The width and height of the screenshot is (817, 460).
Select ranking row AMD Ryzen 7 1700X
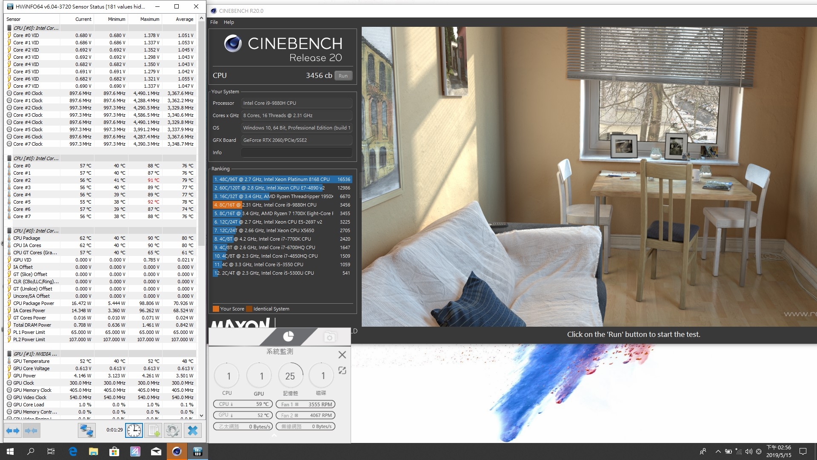[x=283, y=213]
